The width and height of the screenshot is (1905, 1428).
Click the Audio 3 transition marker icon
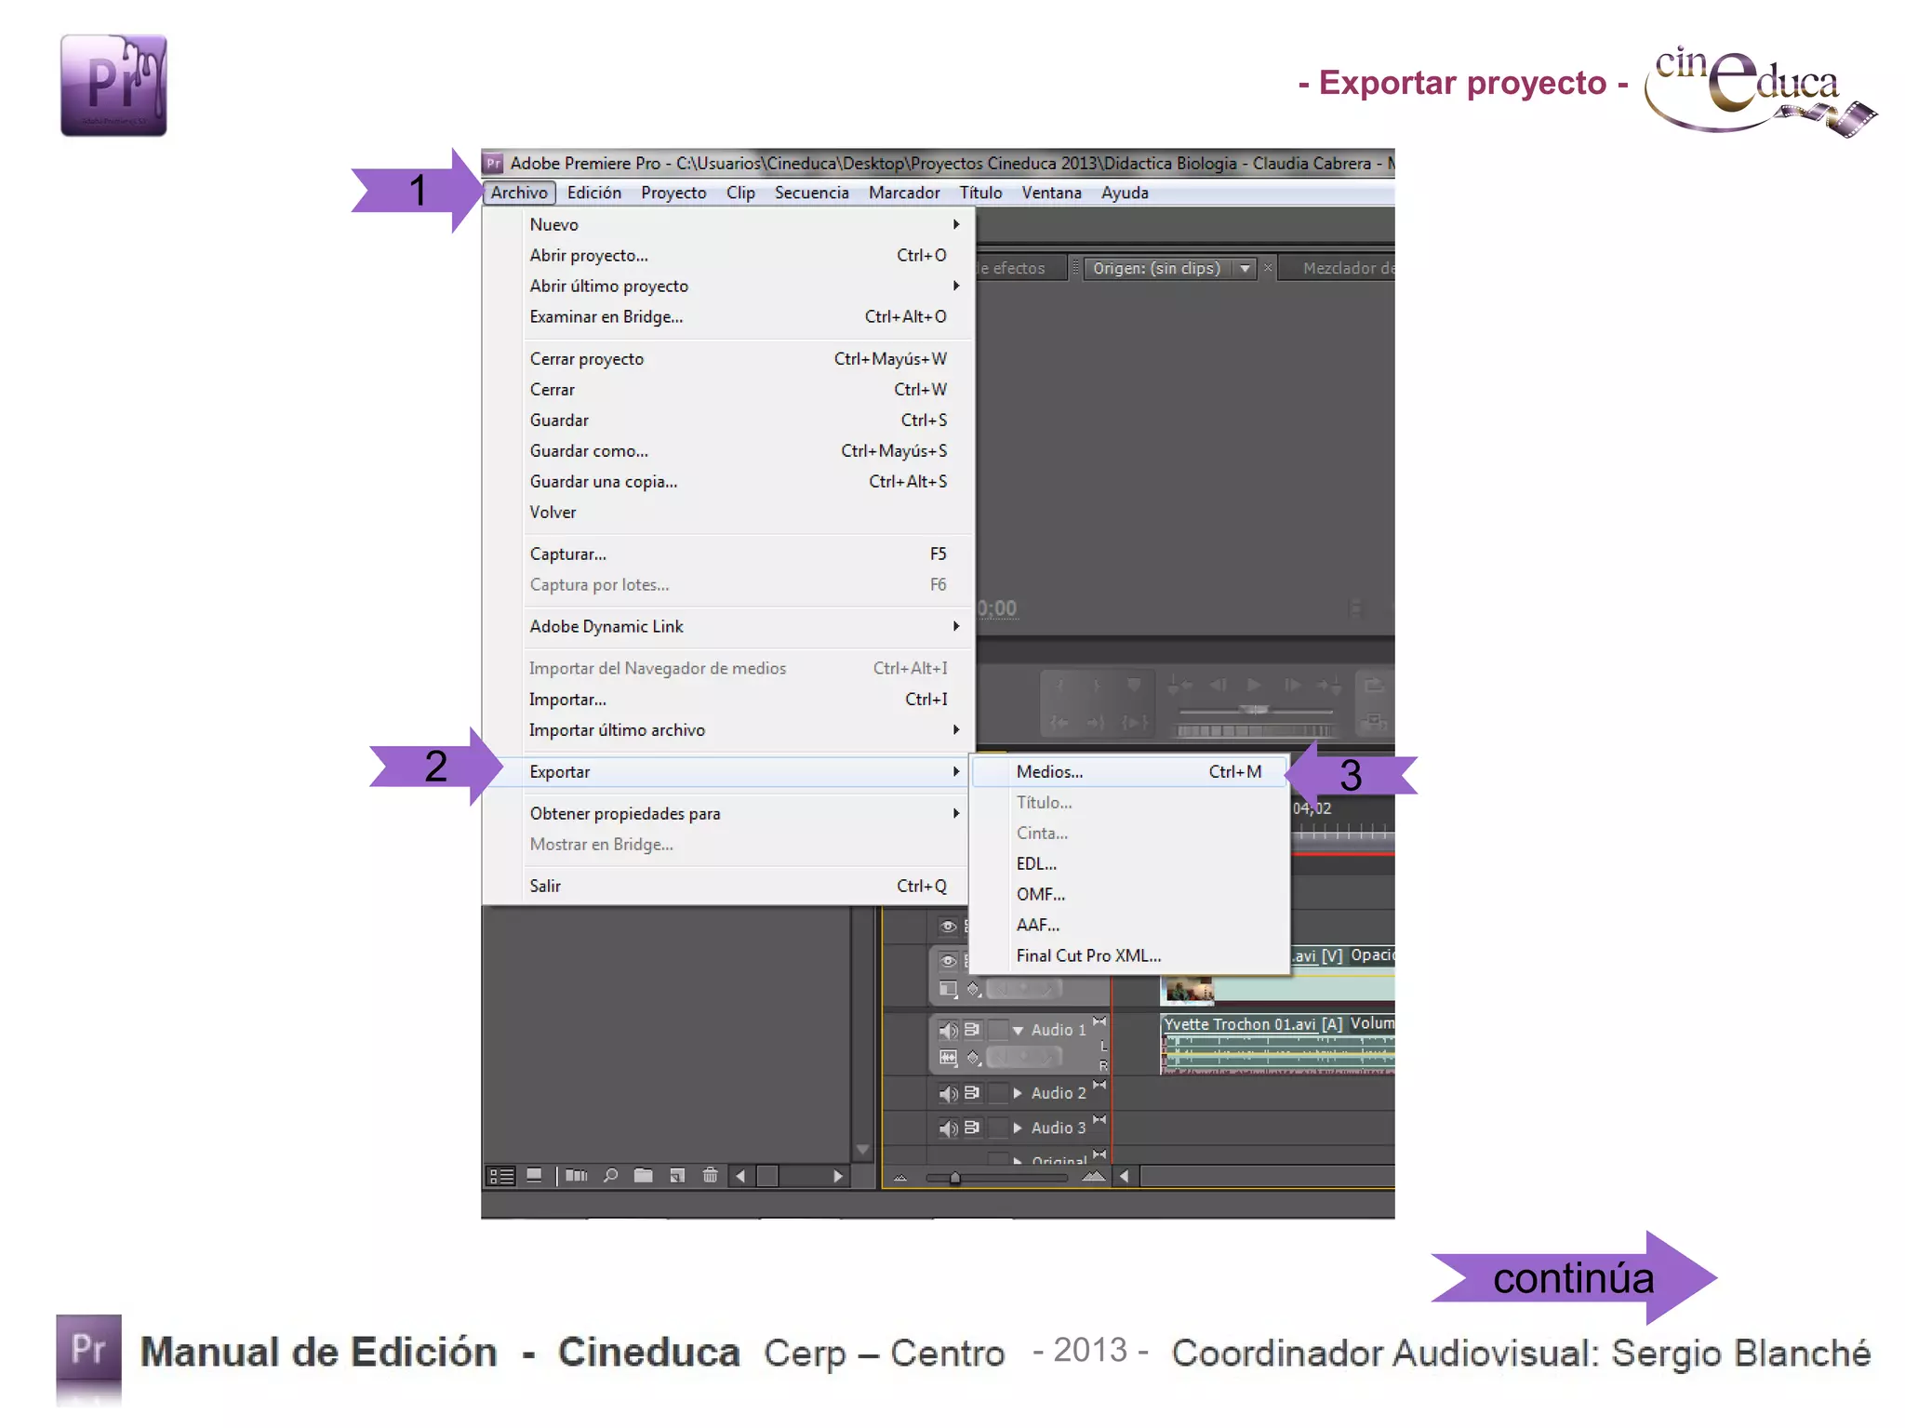click(1099, 1119)
